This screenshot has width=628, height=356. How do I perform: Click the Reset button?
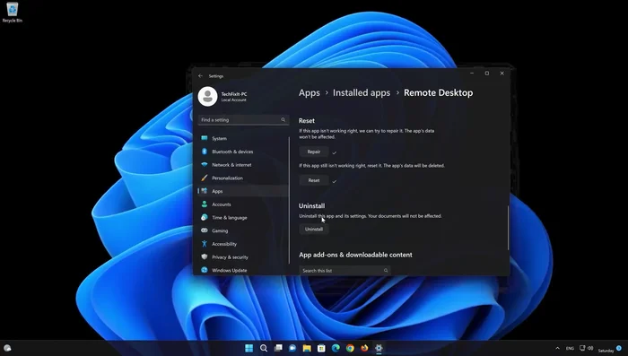click(x=314, y=180)
